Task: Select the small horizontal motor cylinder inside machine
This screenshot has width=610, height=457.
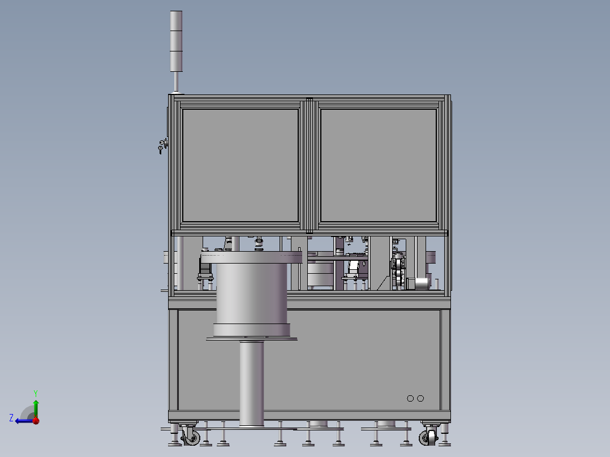Action: point(422,283)
